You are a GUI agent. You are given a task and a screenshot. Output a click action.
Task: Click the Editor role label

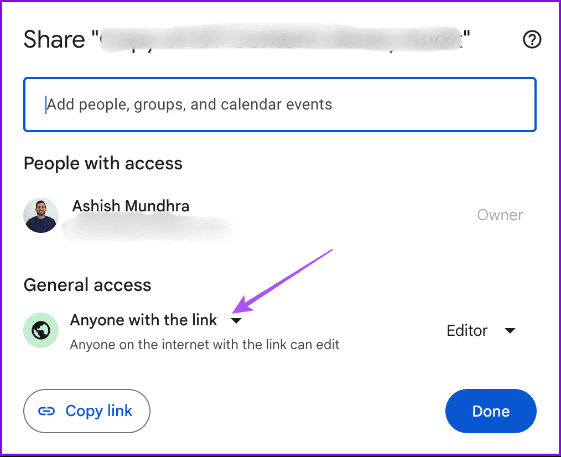click(x=467, y=330)
